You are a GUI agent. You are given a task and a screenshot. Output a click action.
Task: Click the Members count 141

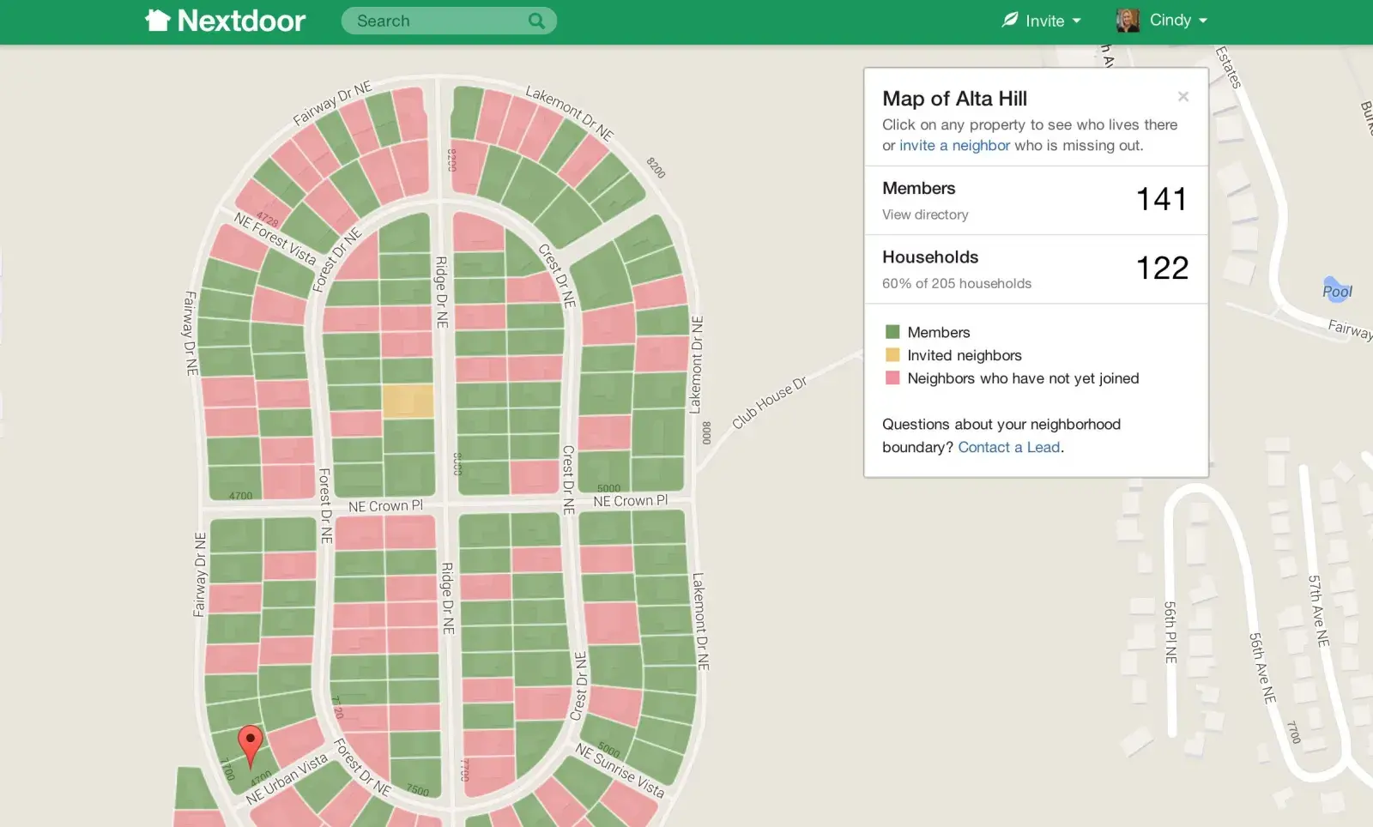(1161, 199)
